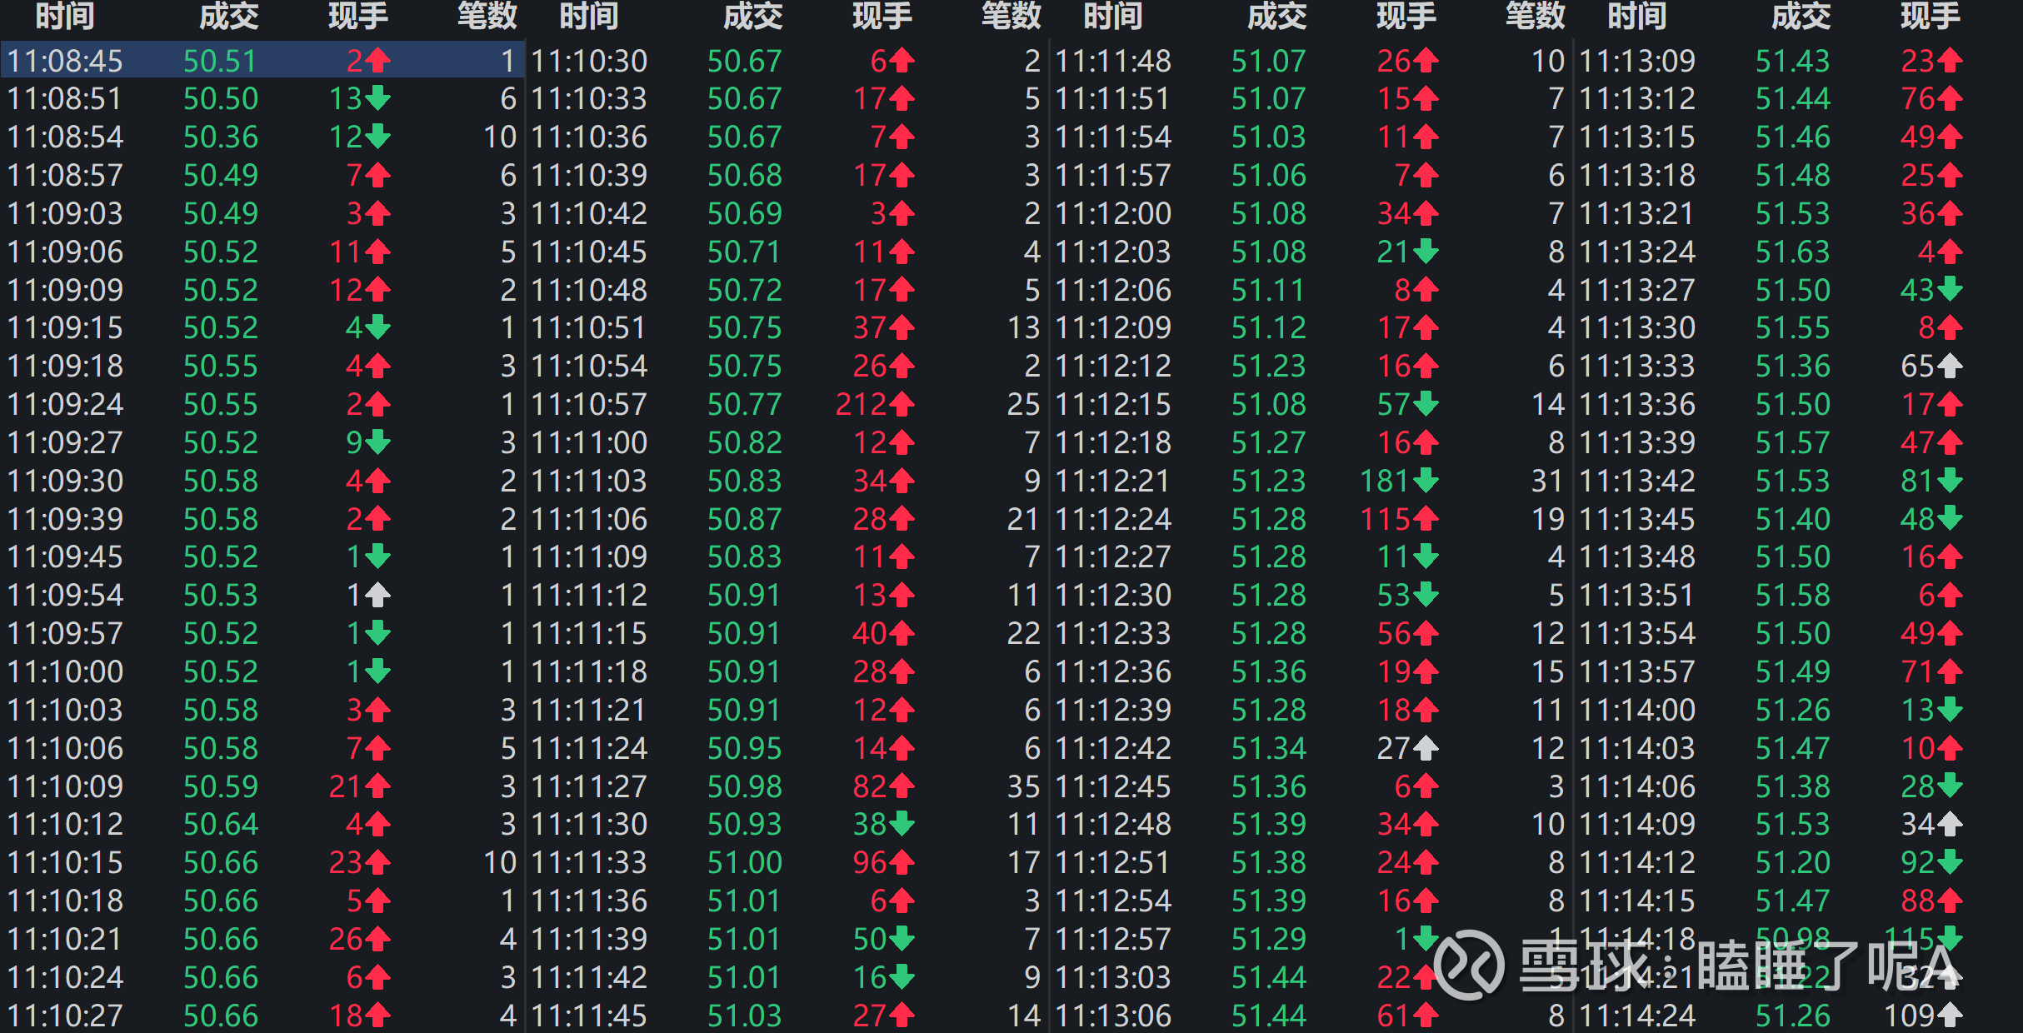2023x1033 pixels.
Task: Click green down arrow beside 92 at 11:14:12
Action: (x=1951, y=862)
